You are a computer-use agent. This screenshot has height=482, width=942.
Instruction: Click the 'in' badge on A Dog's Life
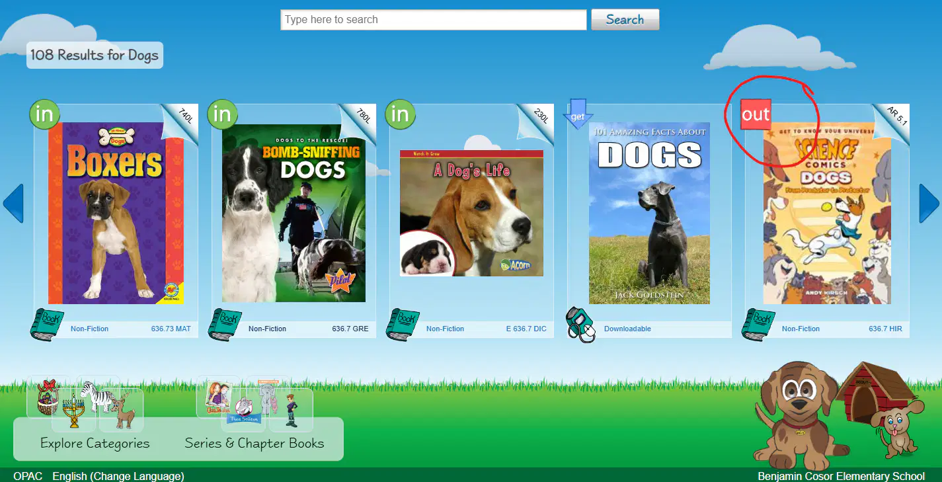(x=400, y=114)
